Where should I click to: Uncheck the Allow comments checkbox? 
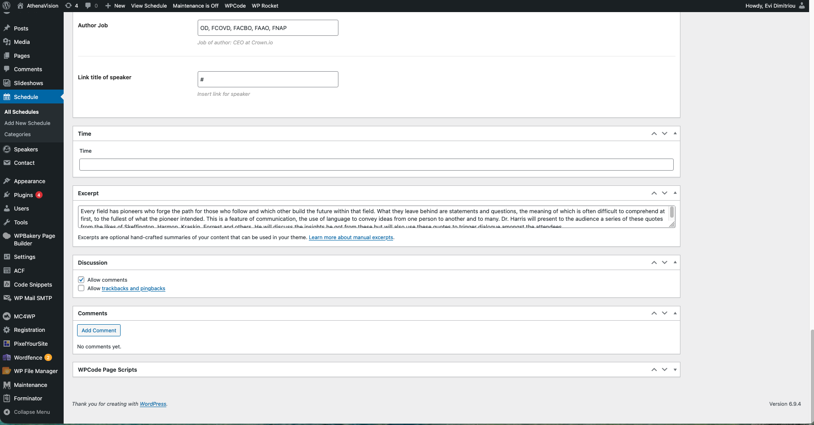tap(81, 280)
